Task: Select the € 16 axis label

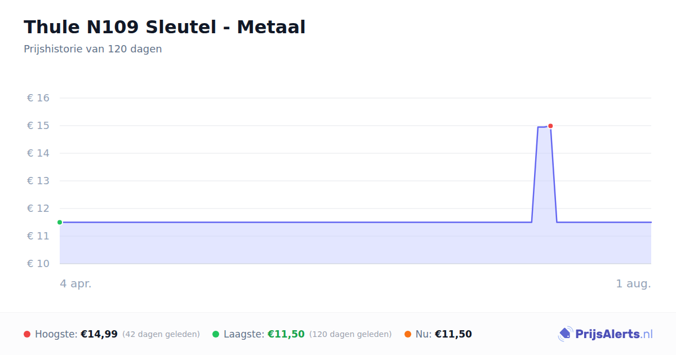Action: [x=38, y=98]
